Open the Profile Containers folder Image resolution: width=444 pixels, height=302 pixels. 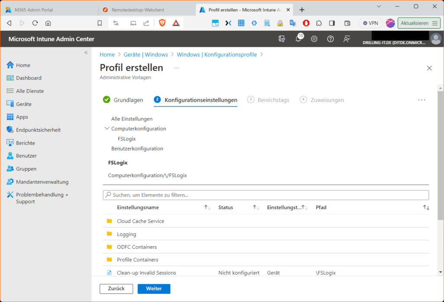(x=137, y=260)
